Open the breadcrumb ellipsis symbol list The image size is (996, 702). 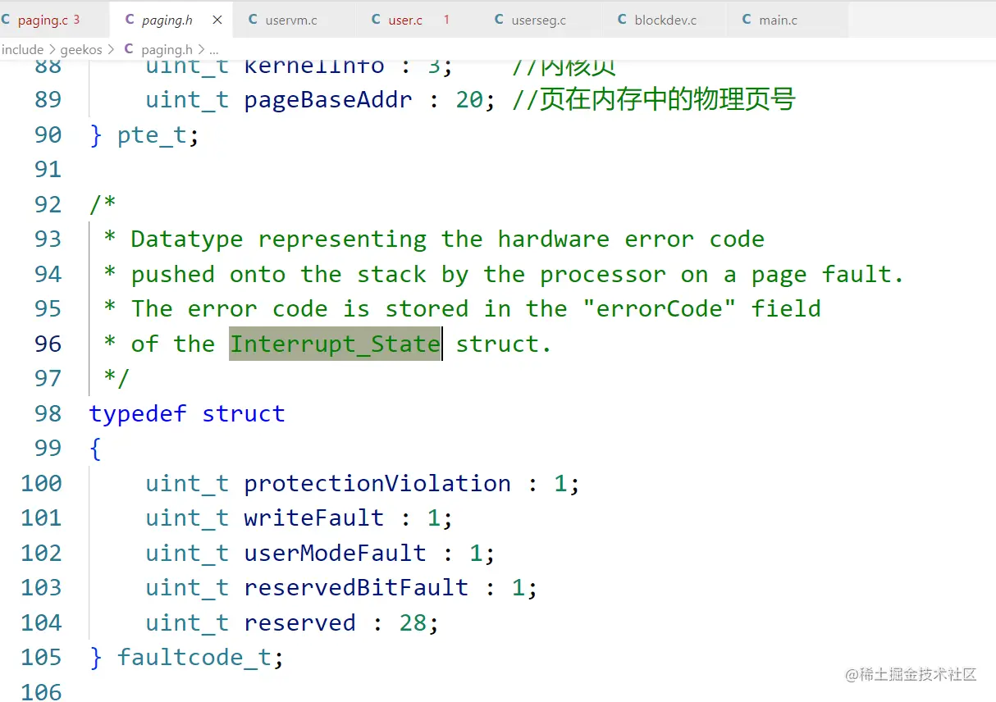click(x=213, y=51)
